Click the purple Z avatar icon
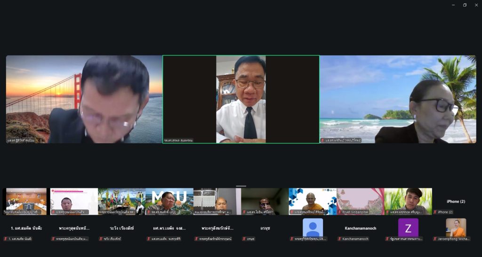The height and width of the screenshot is (257, 482). point(408,228)
